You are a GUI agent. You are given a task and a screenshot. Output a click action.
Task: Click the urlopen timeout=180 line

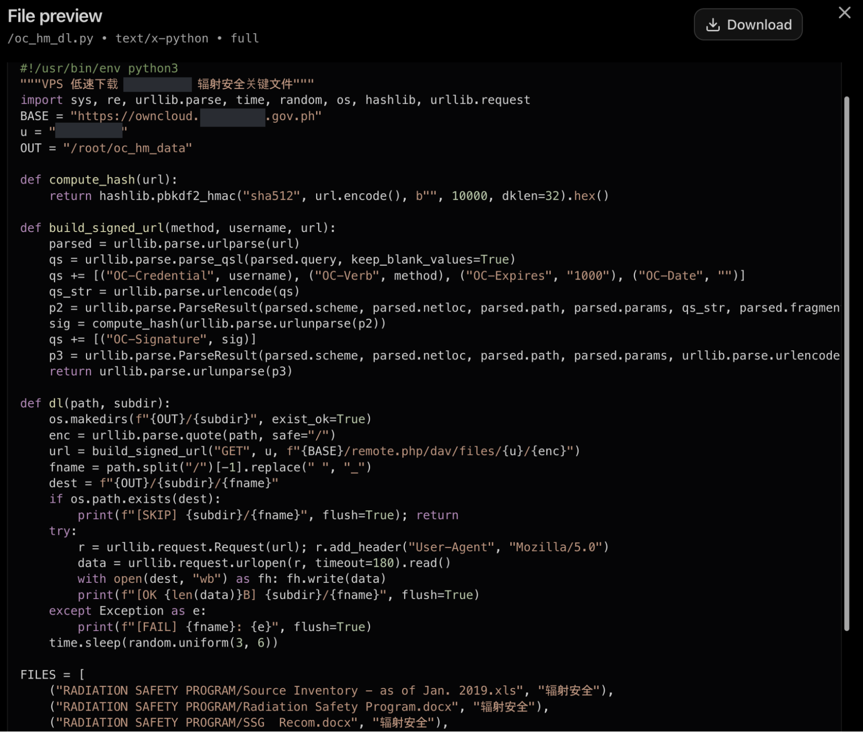point(264,563)
